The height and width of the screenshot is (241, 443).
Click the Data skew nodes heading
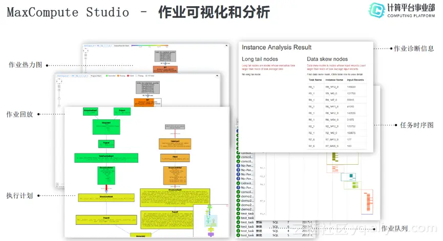click(327, 59)
